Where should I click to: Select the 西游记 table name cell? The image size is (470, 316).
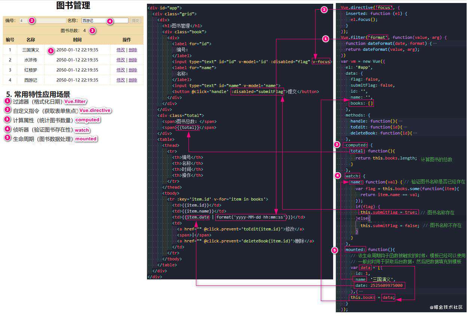point(31,80)
